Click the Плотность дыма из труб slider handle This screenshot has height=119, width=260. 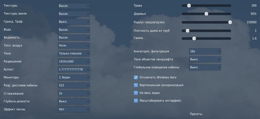point(187,31)
